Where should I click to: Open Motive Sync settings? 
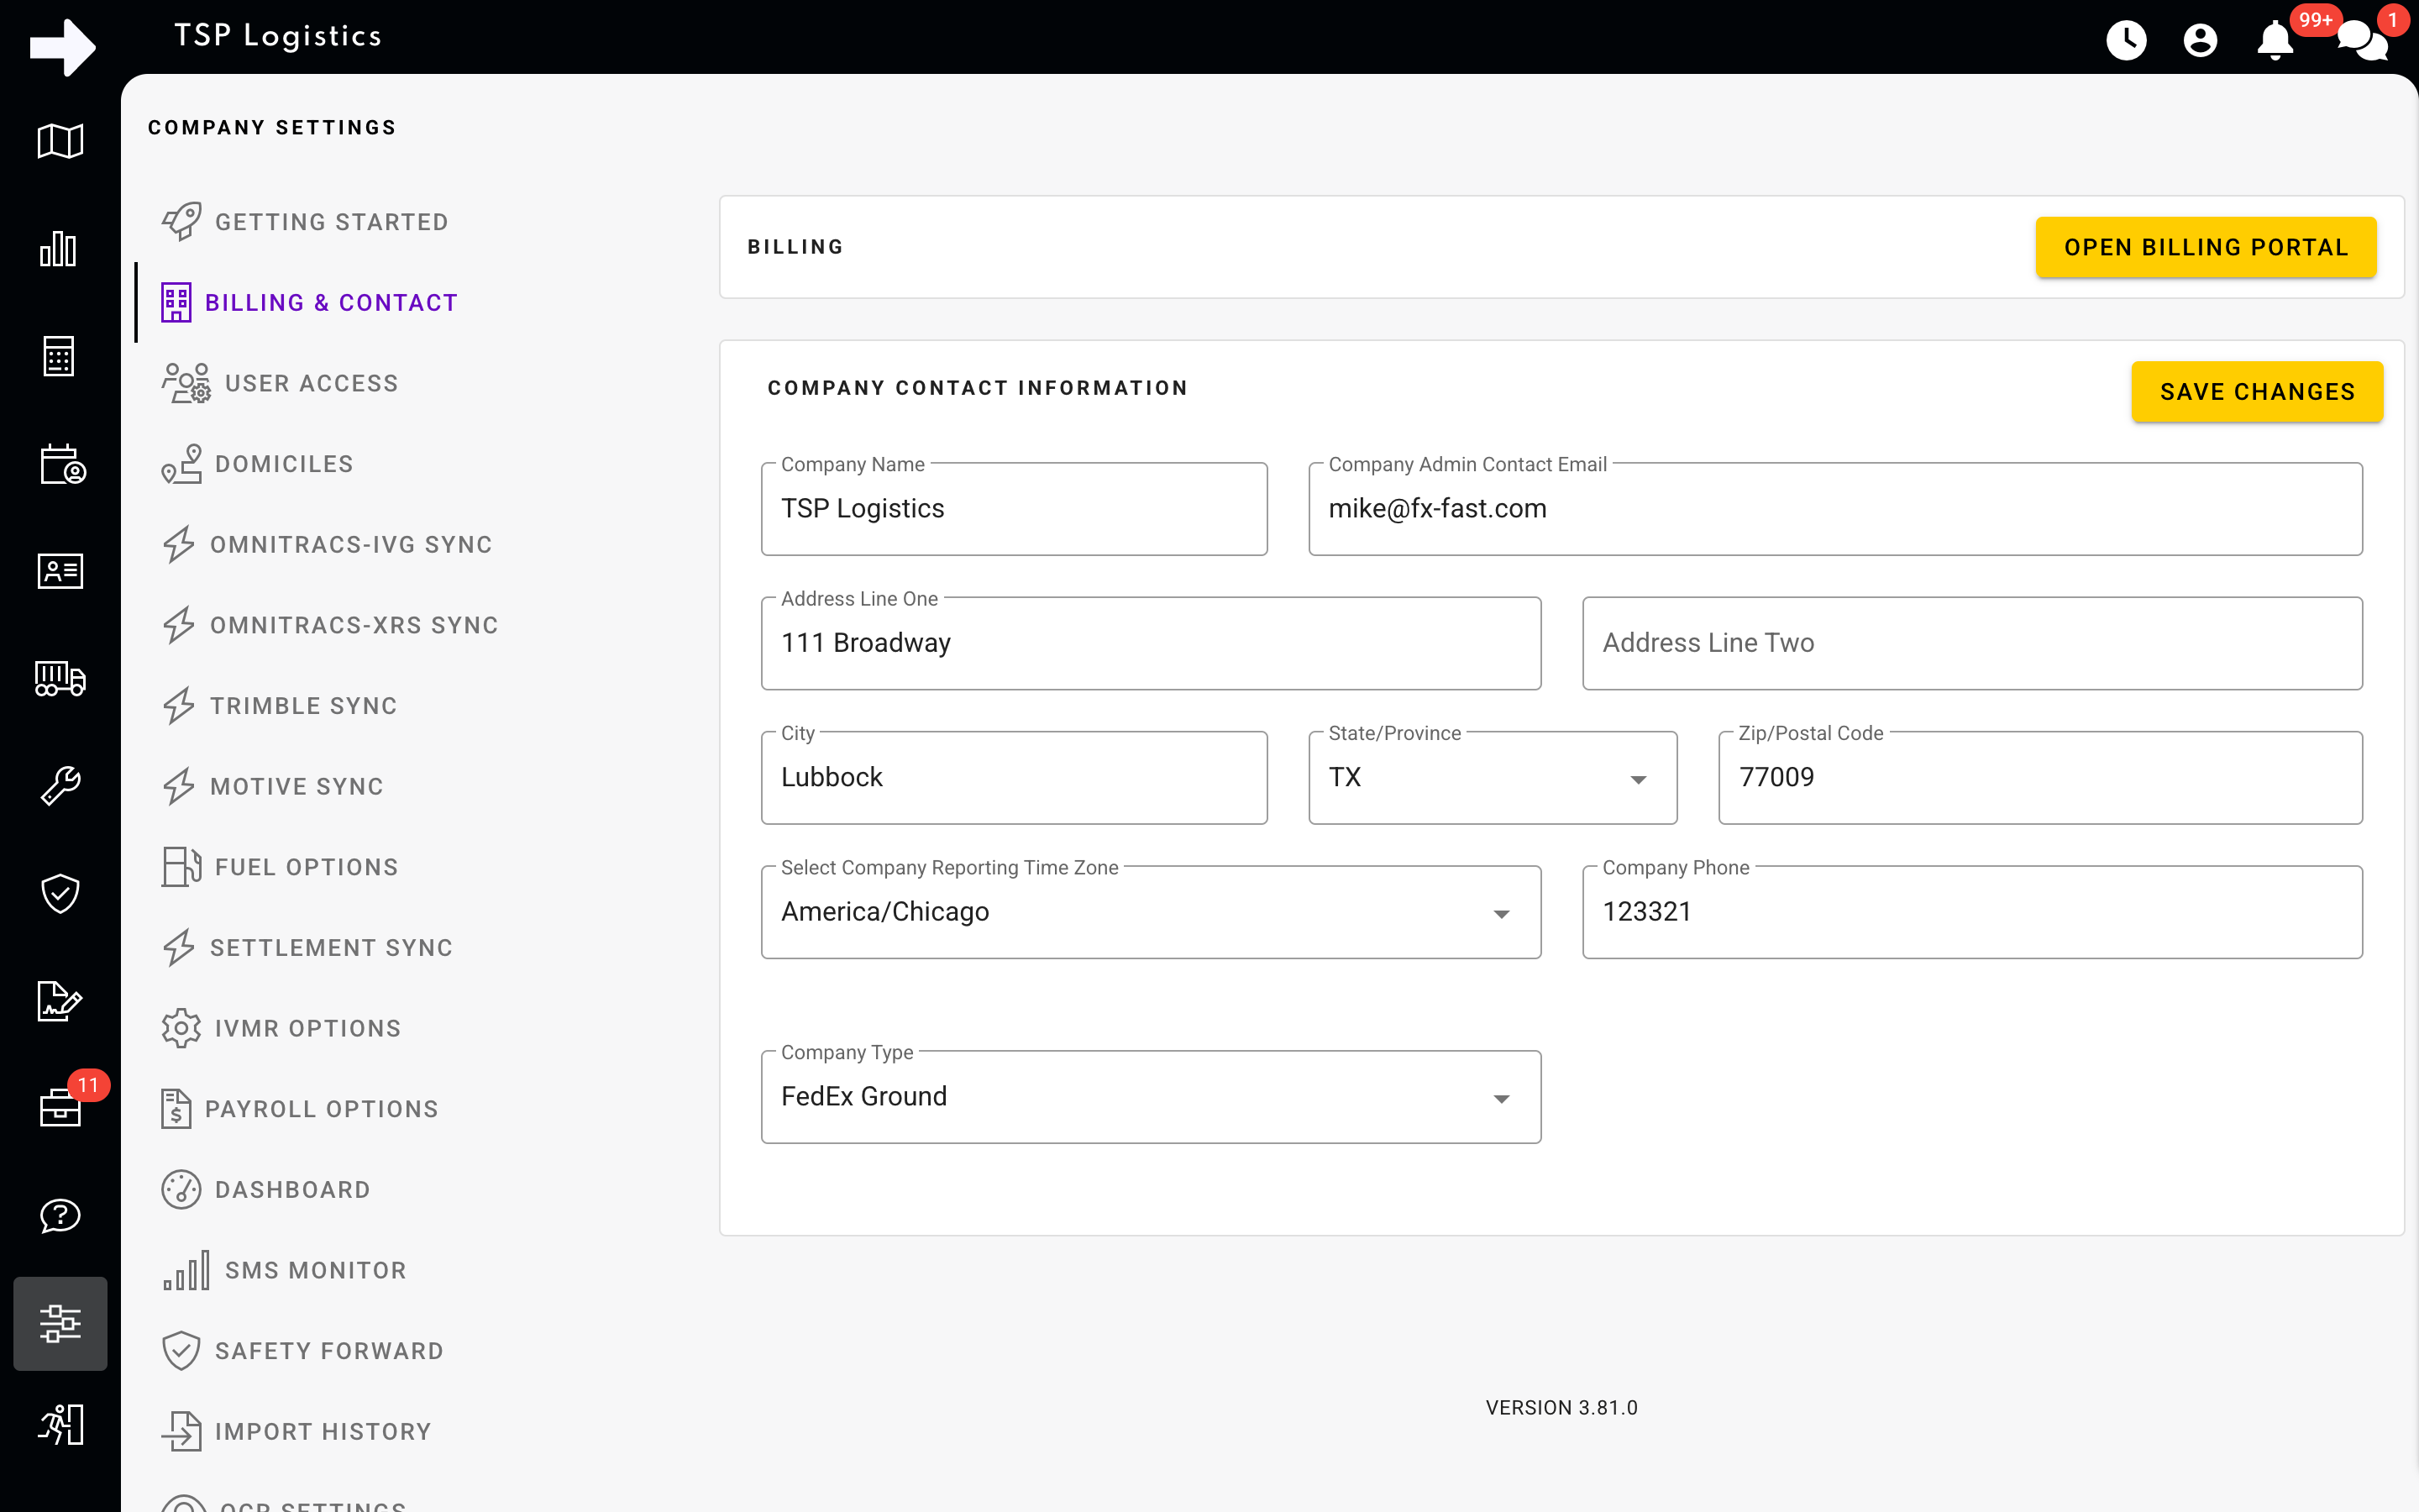pyautogui.click(x=296, y=786)
